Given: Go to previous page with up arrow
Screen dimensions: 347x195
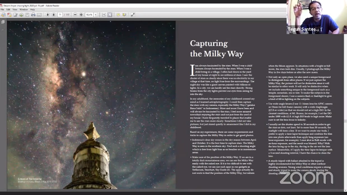Looking at the screenshot, I should pos(48,15).
